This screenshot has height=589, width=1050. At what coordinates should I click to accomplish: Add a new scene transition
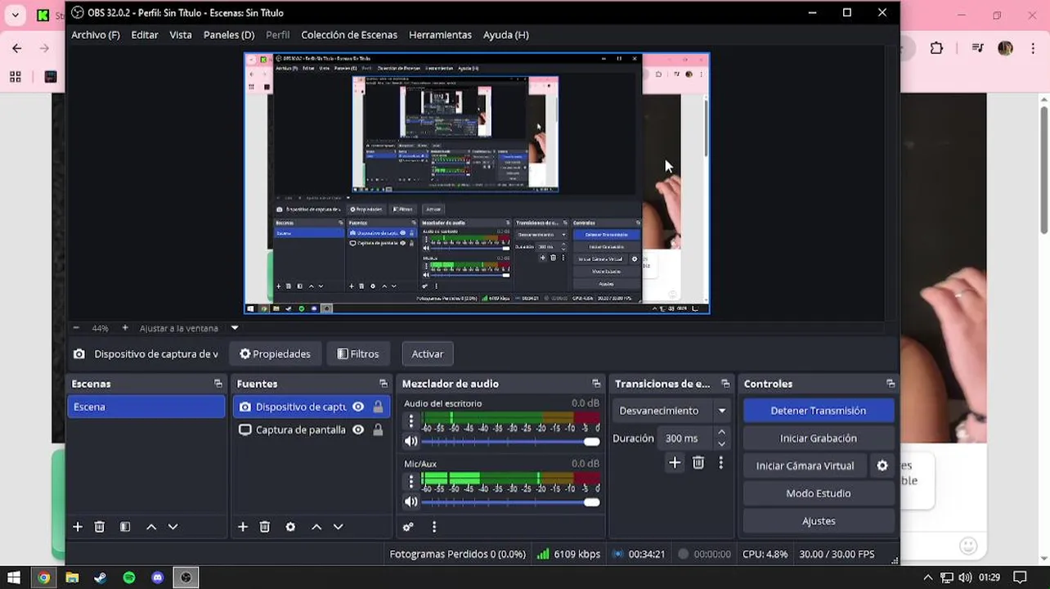coord(675,463)
